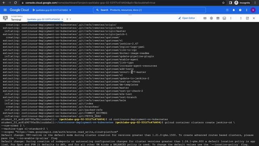The height and width of the screenshot is (146, 259).
Task: Click the Cloud Shell activate icon in header
Action: coord(227,10)
